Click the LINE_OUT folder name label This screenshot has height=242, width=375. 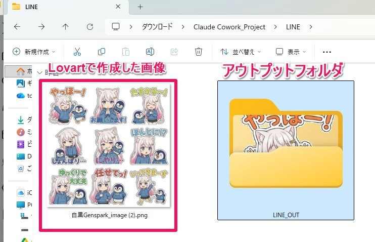pos(286,215)
